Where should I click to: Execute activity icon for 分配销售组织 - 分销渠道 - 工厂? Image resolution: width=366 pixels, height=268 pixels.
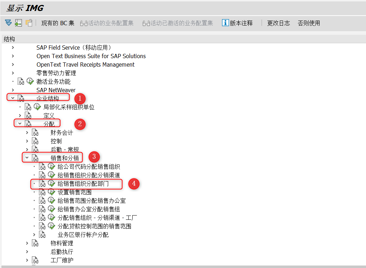tap(51, 217)
